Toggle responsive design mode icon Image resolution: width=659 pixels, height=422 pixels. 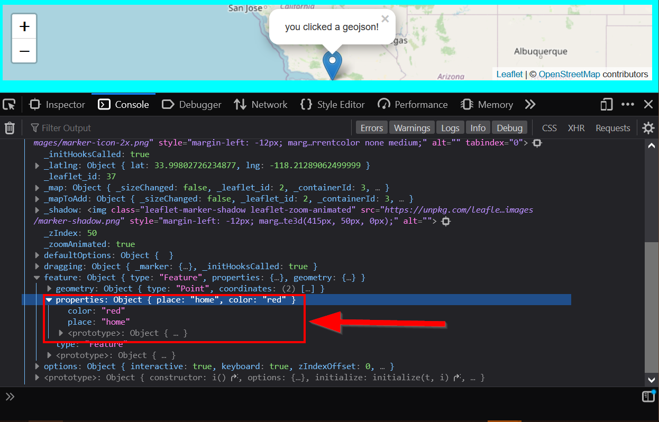click(606, 105)
